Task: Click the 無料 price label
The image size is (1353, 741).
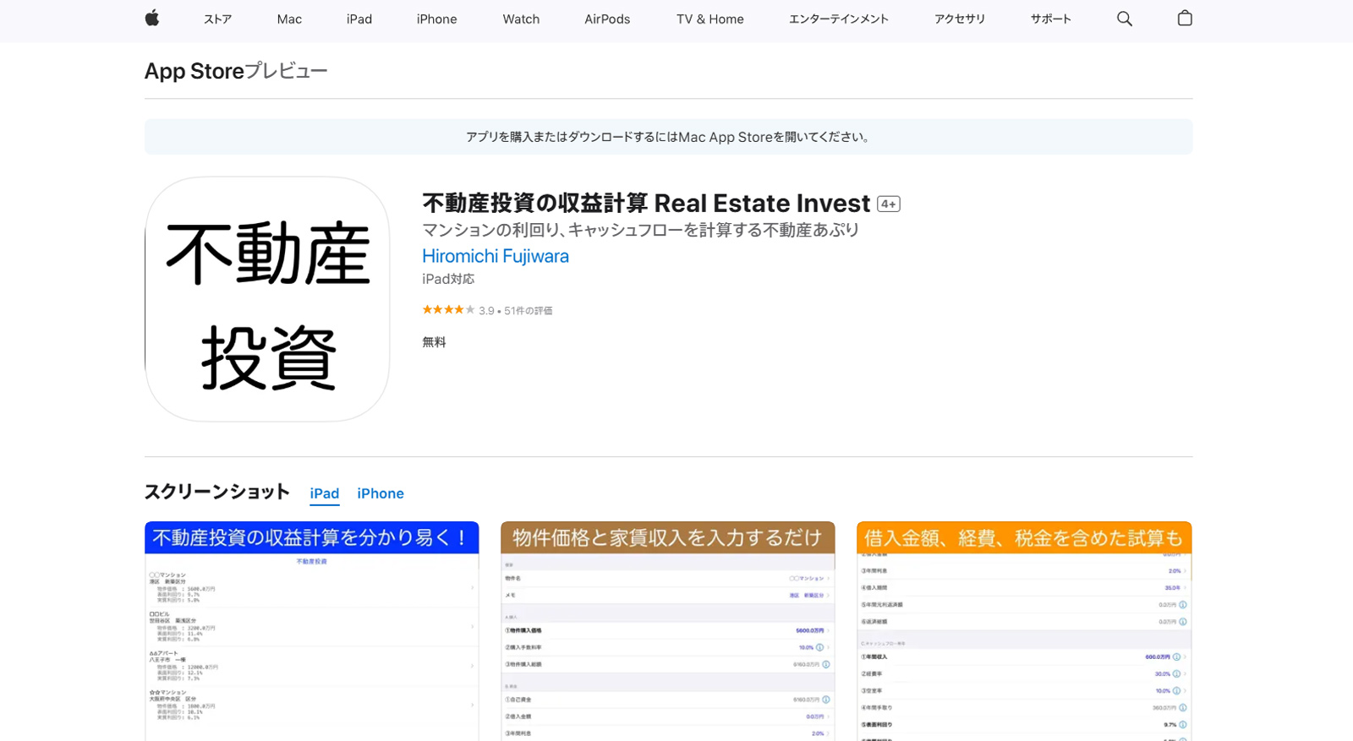Action: pyautogui.click(x=434, y=342)
